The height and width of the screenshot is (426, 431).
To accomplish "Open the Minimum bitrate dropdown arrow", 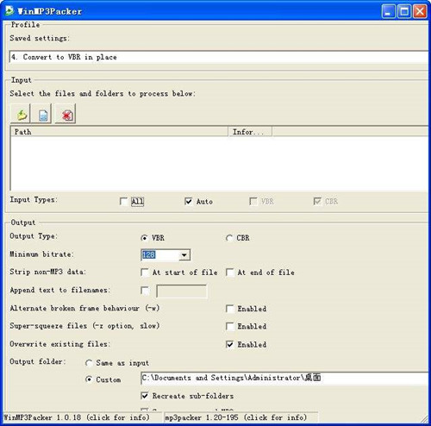I will pos(184,255).
